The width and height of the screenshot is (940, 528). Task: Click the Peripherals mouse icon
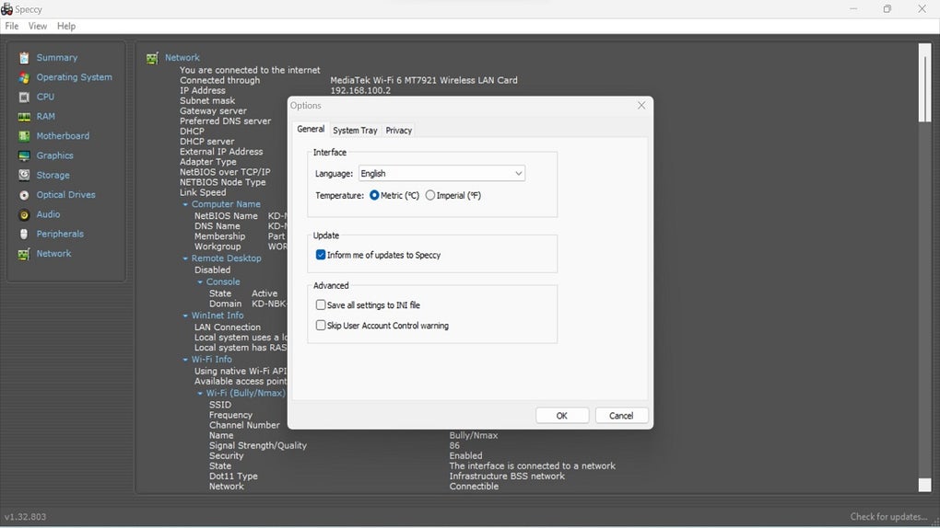tap(24, 234)
